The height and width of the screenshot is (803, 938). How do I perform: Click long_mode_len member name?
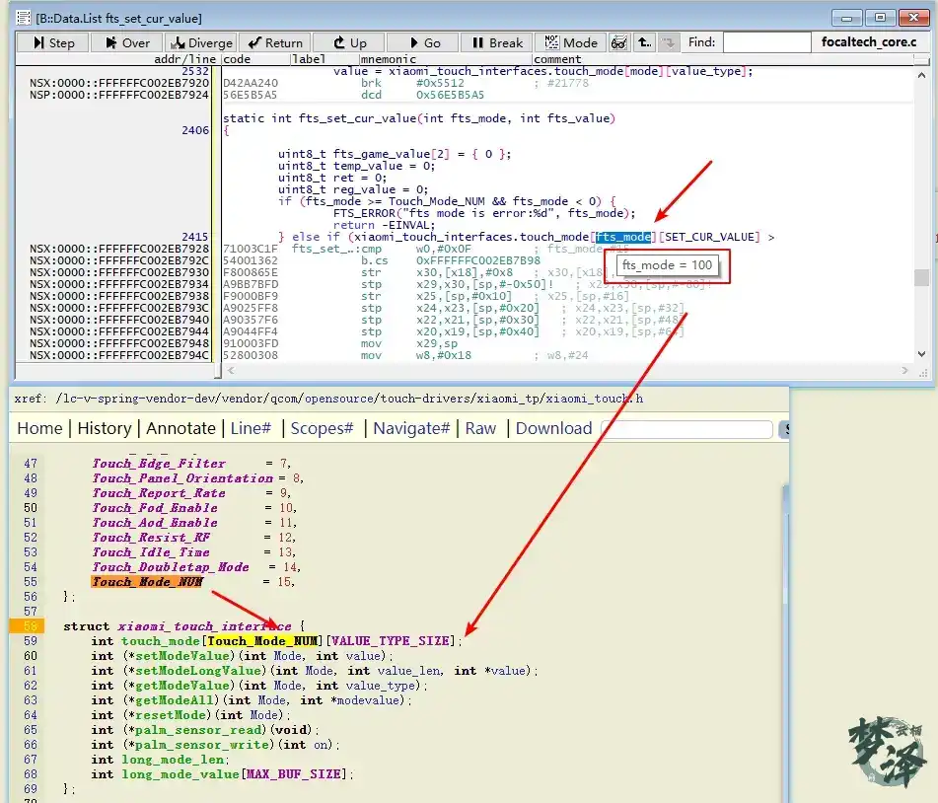click(x=173, y=760)
